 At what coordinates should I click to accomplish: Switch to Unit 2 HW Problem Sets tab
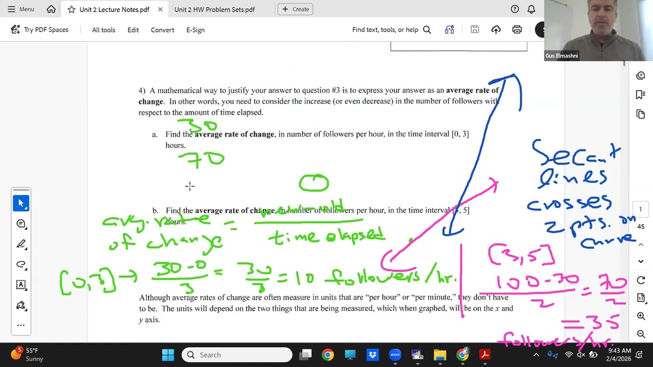tap(214, 9)
